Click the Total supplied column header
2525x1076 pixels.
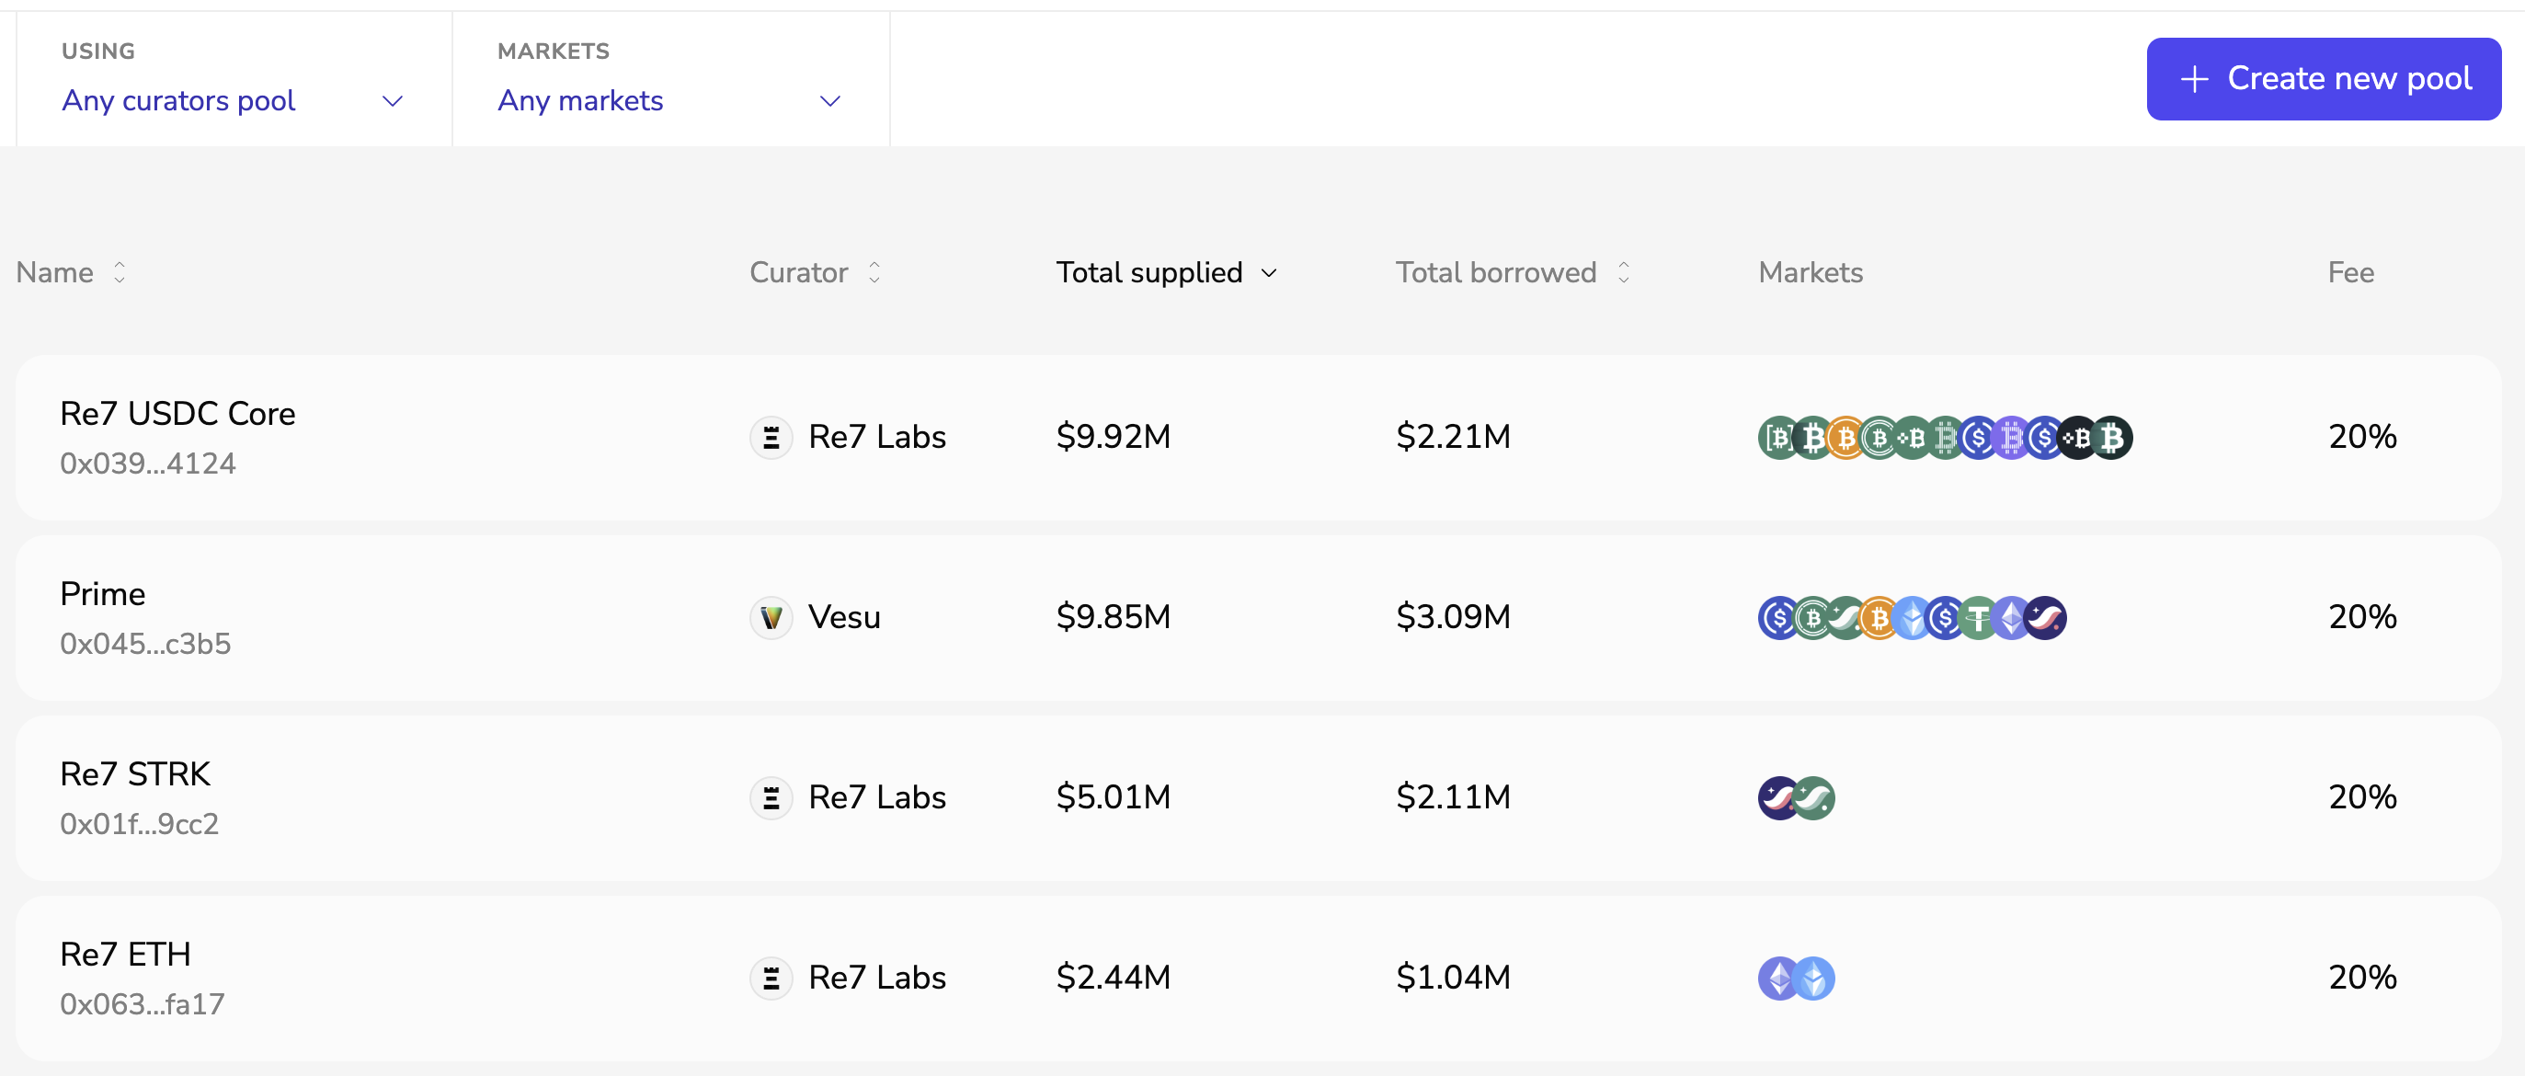click(x=1148, y=272)
